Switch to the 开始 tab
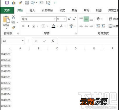119x110 pixels. (20, 10)
